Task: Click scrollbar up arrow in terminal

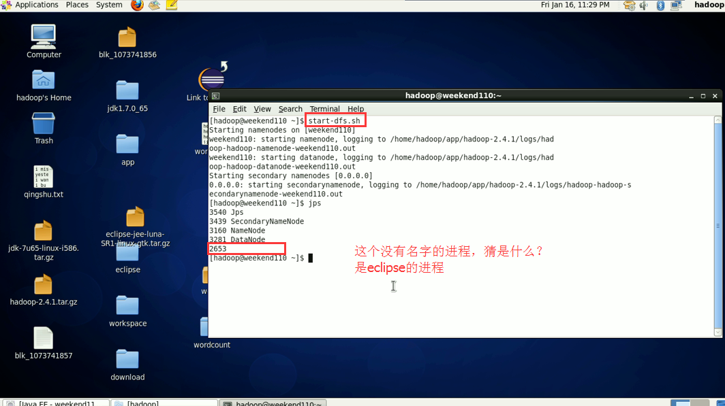Action: (x=718, y=120)
